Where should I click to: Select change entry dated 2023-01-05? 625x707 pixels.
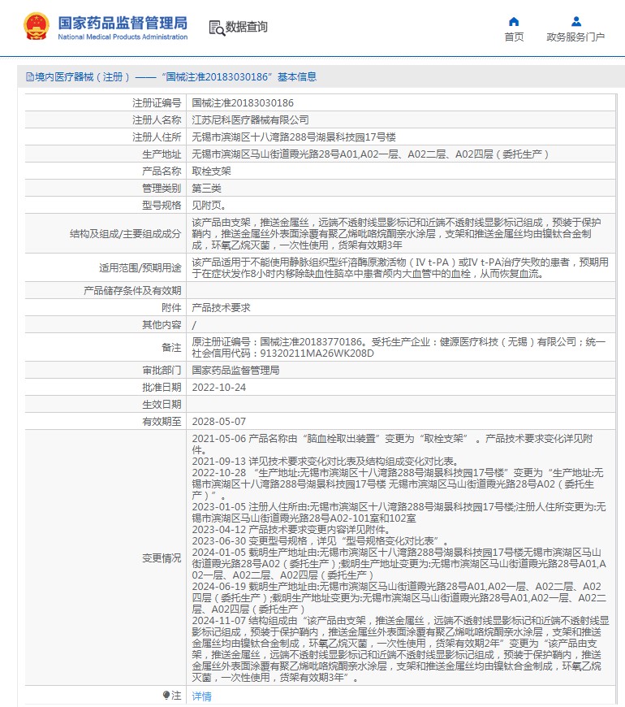[x=399, y=513]
